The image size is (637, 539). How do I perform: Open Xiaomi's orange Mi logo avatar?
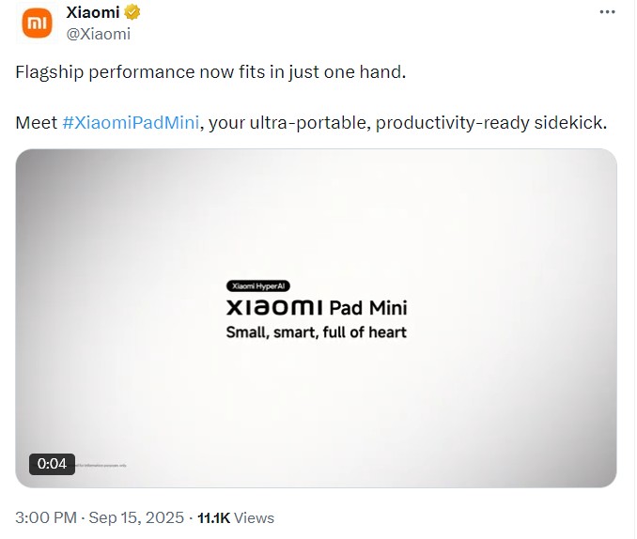[37, 23]
